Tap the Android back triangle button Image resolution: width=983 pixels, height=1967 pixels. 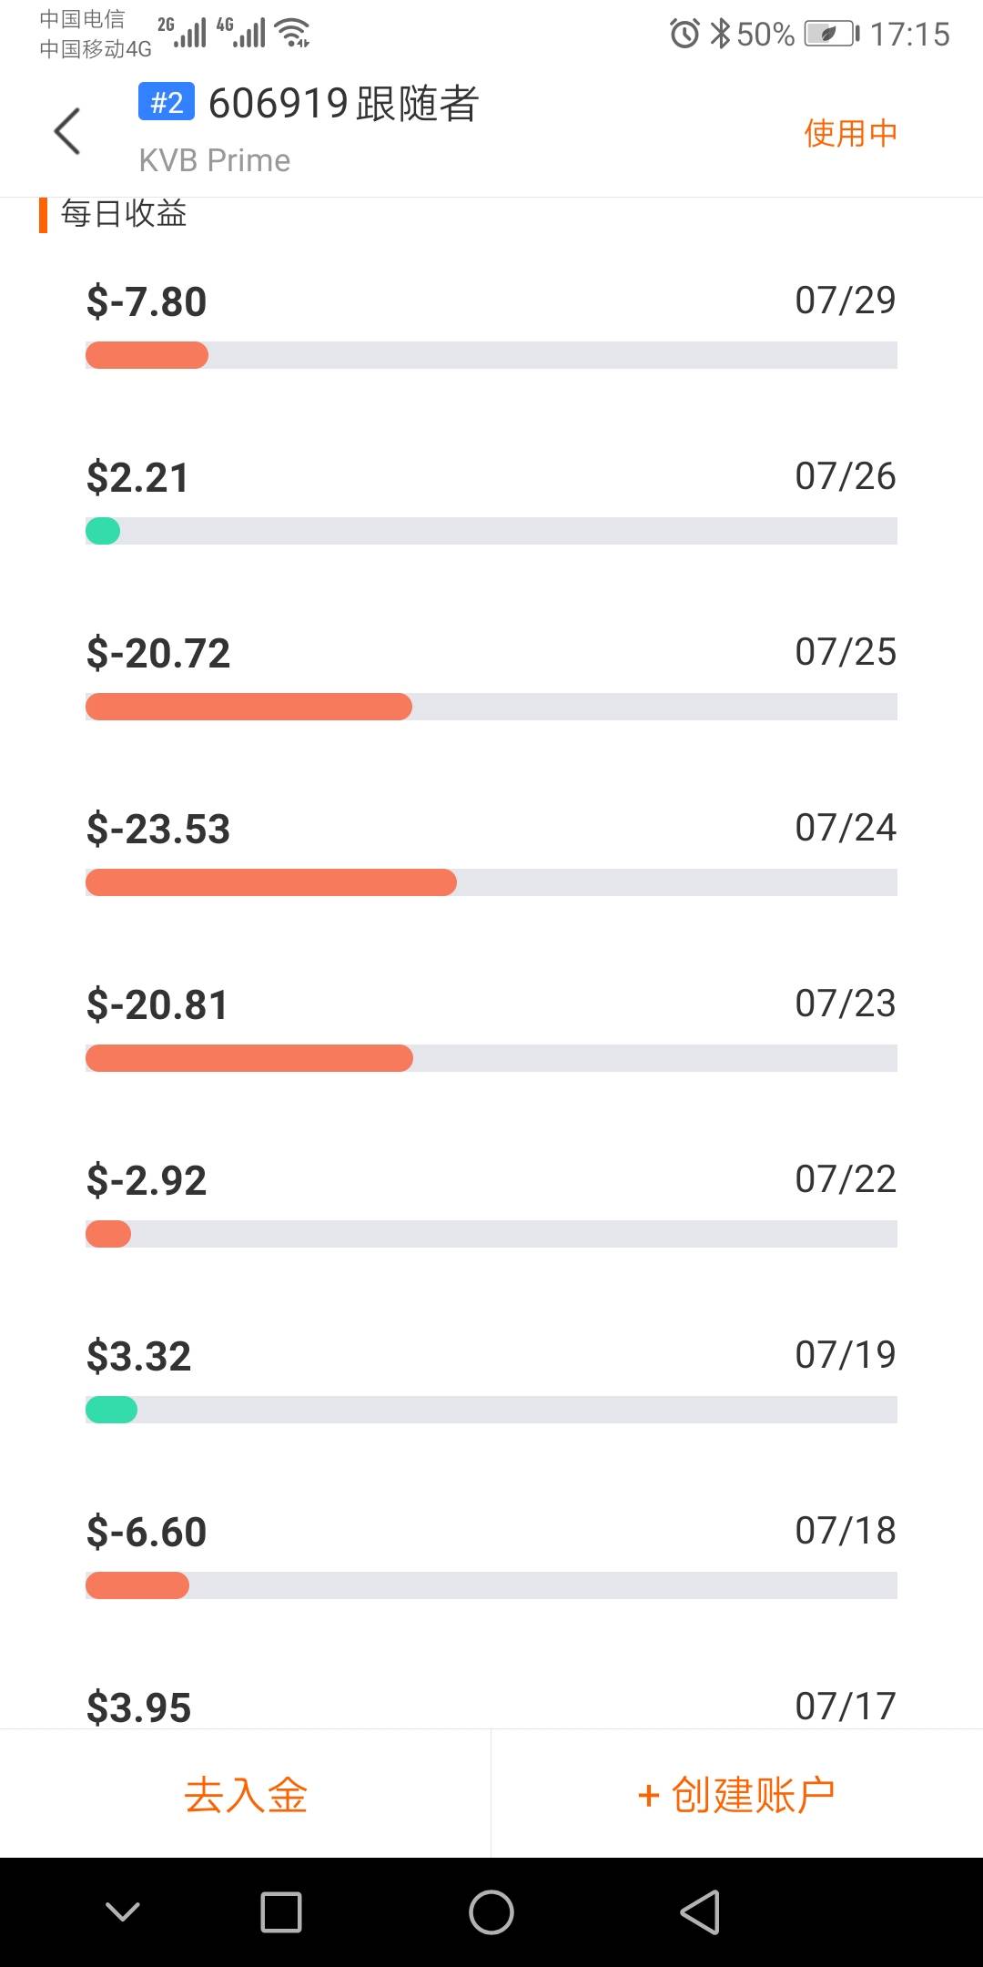(x=700, y=1911)
